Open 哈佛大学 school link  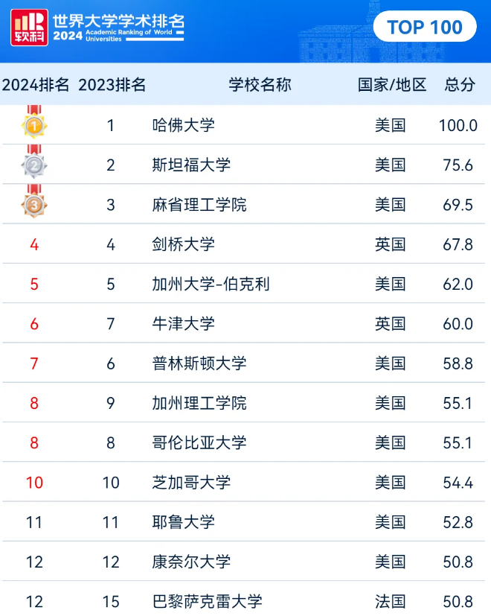184,125
